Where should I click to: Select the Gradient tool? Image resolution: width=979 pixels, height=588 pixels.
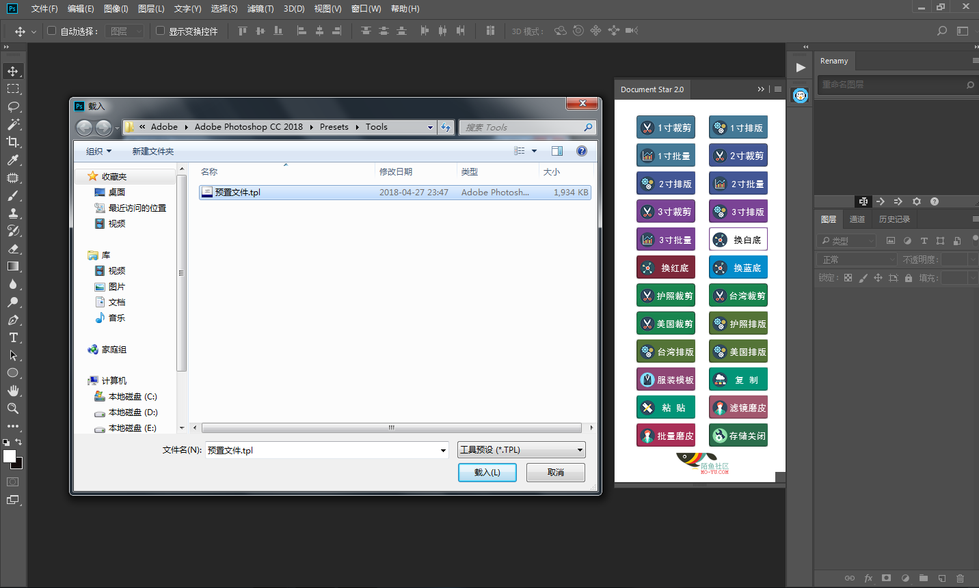pyautogui.click(x=13, y=266)
